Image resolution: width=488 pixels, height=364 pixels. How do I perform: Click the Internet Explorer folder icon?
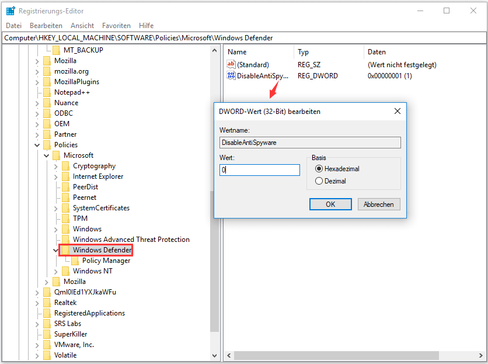(x=65, y=176)
